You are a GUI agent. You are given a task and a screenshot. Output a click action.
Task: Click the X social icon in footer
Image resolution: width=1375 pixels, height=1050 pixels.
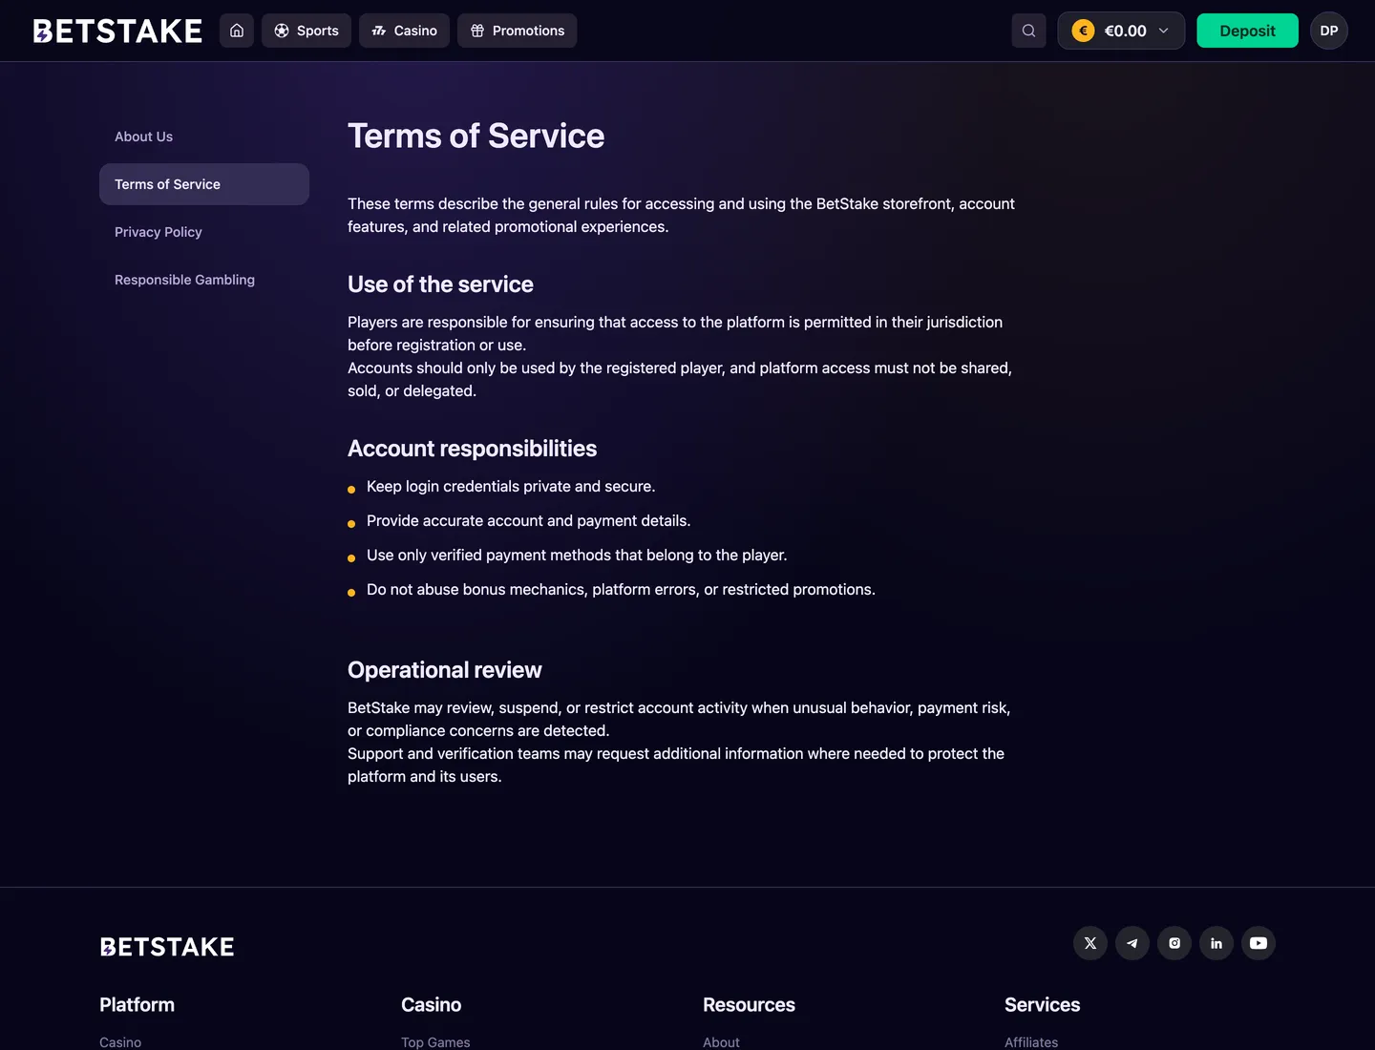tap(1090, 943)
